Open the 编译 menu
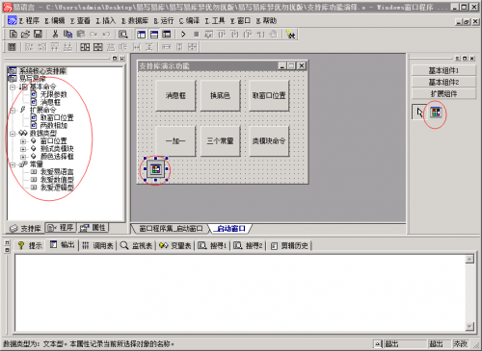Viewport: 482px width, 351px height. [x=189, y=21]
